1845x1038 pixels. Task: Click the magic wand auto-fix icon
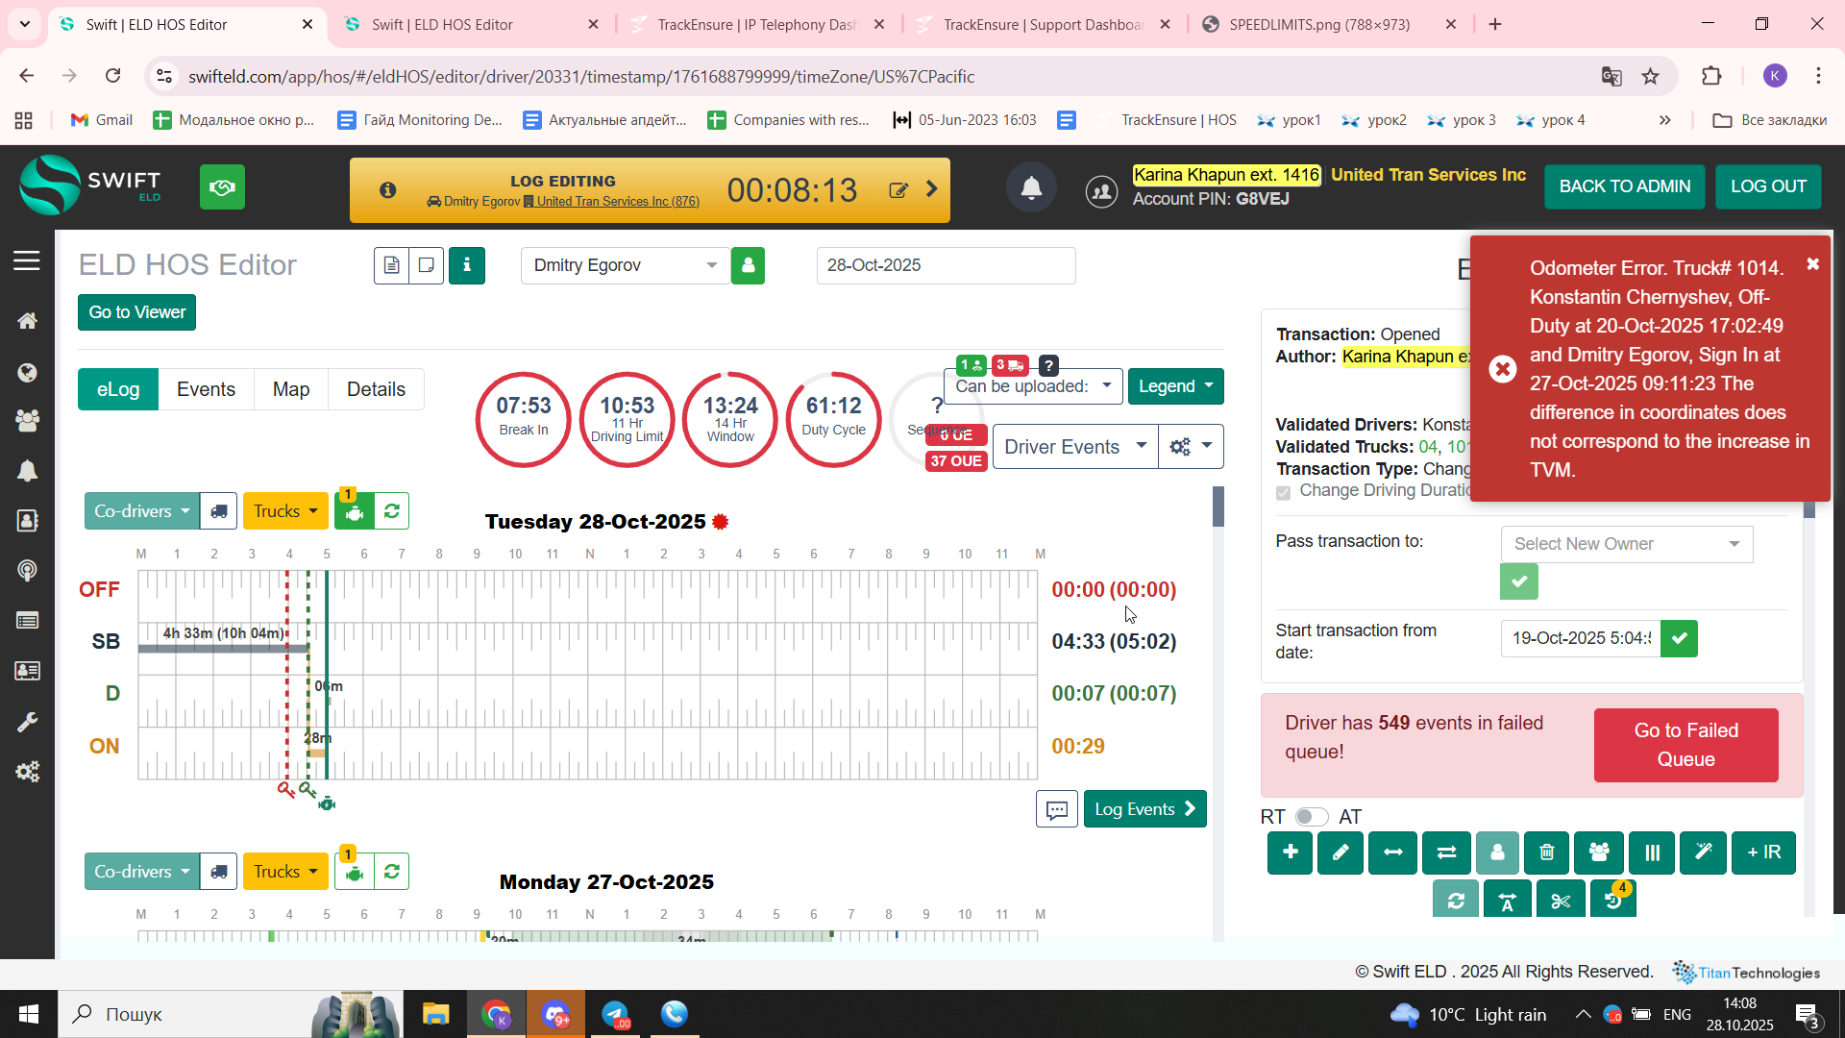(1703, 853)
